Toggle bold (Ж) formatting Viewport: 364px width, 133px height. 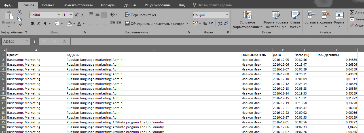coord(32,23)
